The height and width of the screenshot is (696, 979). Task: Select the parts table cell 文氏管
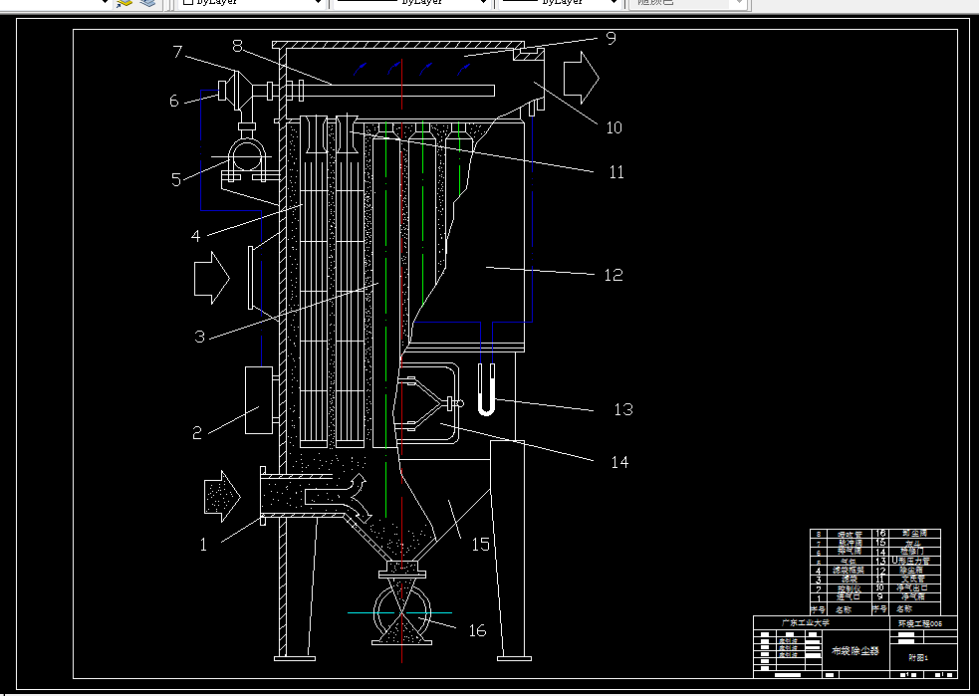tap(913, 580)
